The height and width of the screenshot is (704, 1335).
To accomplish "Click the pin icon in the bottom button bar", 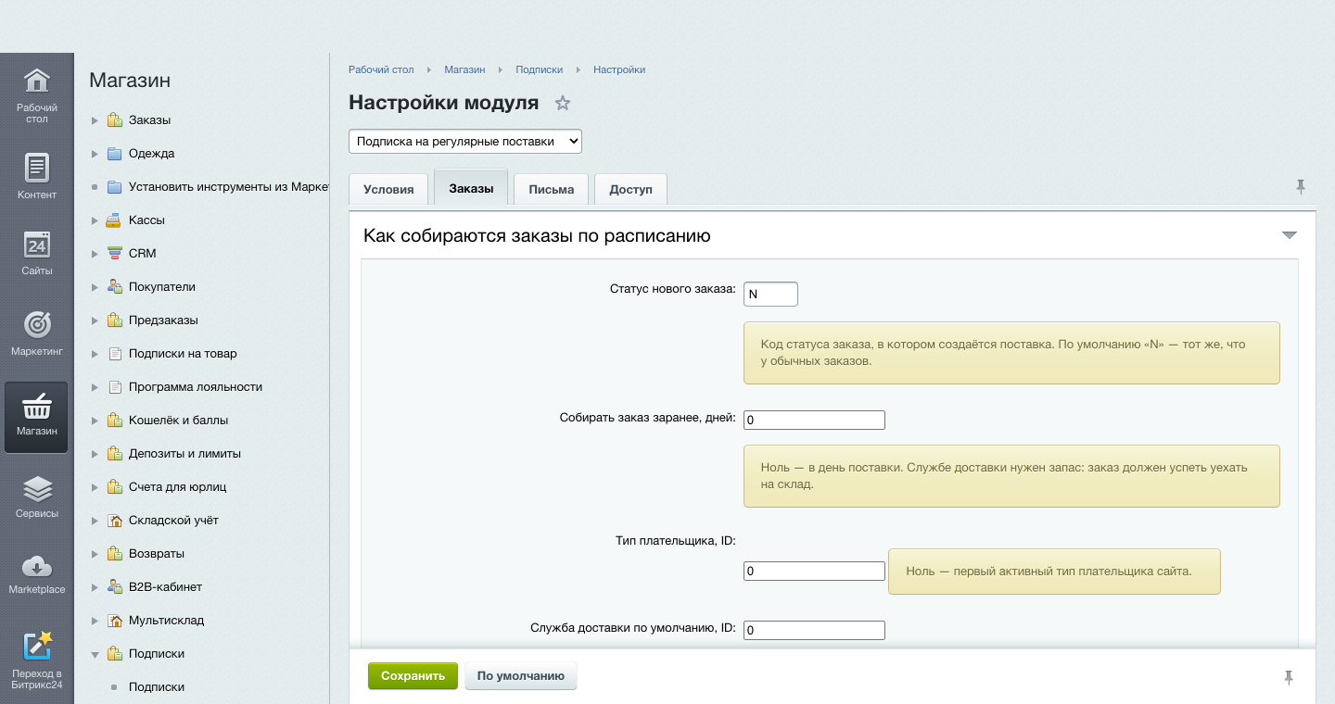I will tap(1289, 677).
